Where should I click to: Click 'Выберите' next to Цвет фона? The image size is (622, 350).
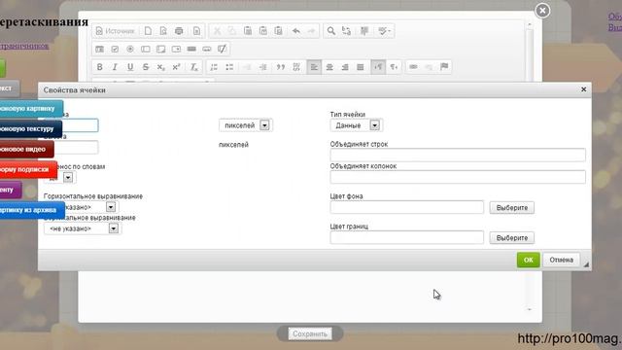click(512, 207)
